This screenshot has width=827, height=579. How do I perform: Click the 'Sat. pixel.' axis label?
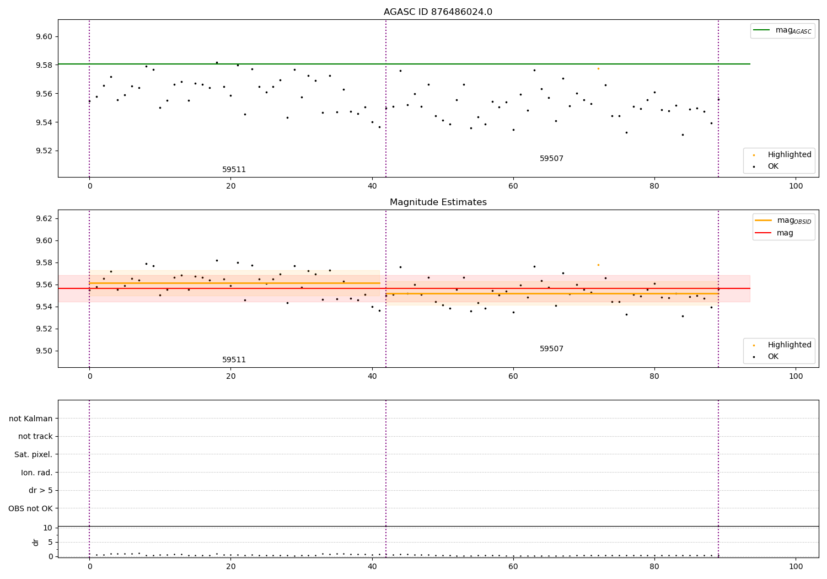pos(34,454)
